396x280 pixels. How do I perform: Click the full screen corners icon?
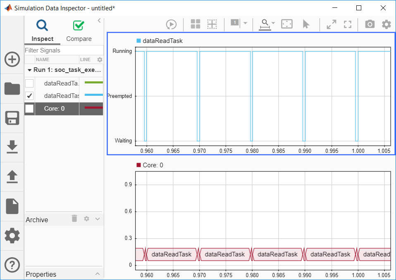[348, 24]
